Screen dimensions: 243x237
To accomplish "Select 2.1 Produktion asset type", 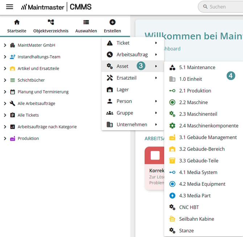I will click(x=203, y=91).
